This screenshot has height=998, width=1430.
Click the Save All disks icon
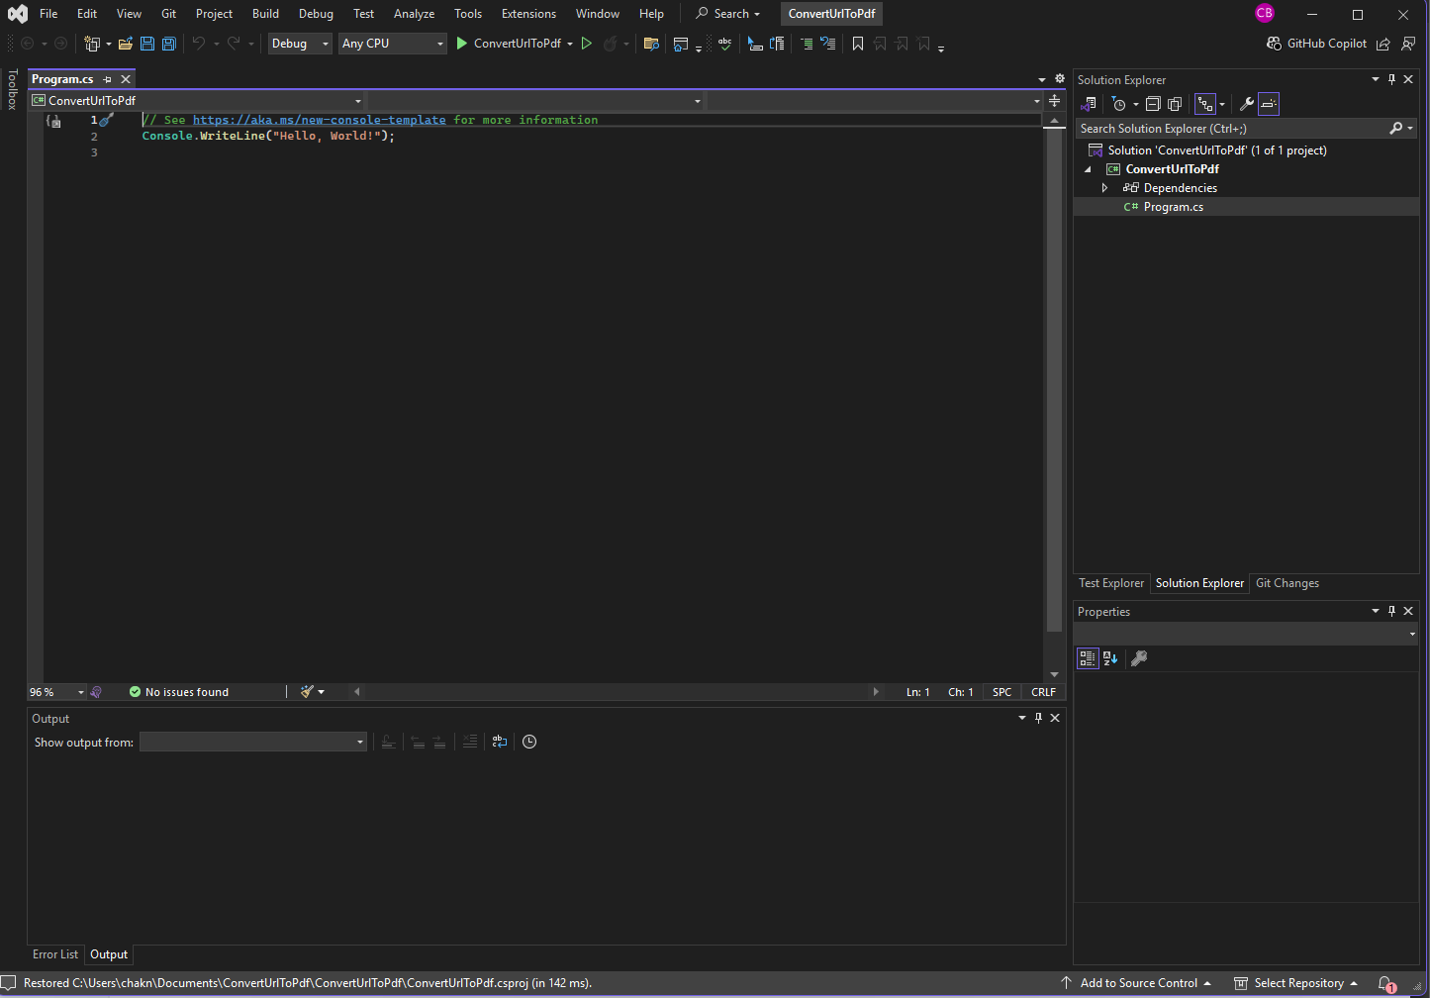coord(169,44)
